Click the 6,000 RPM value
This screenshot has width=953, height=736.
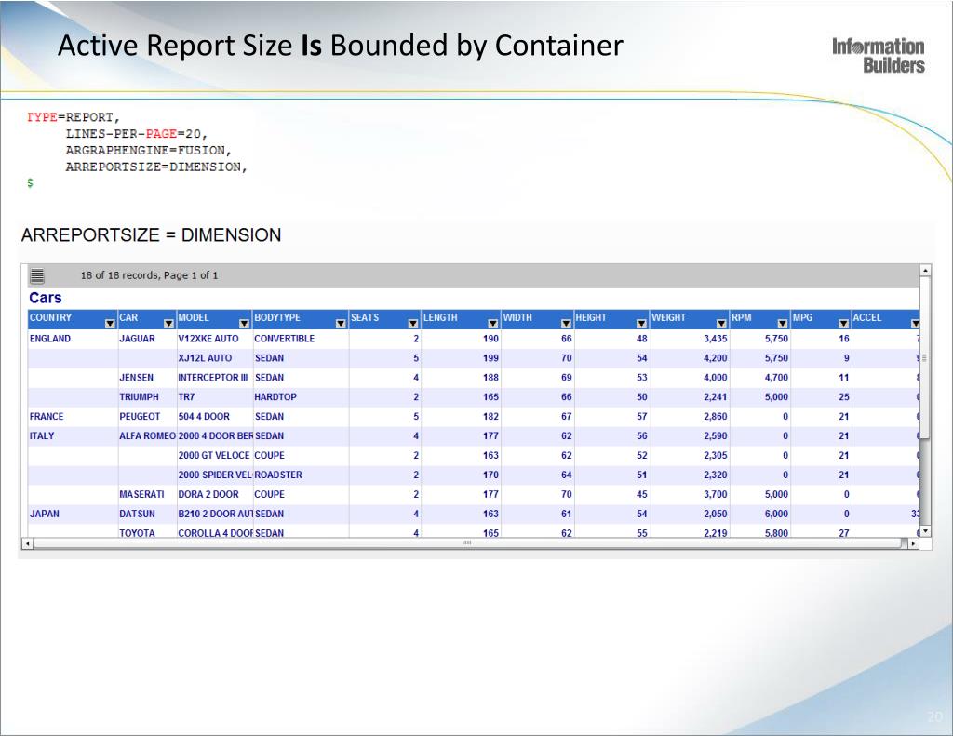point(776,514)
